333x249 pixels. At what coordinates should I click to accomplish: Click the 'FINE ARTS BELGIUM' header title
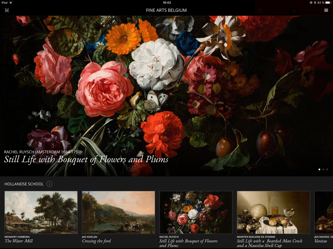[166, 10]
